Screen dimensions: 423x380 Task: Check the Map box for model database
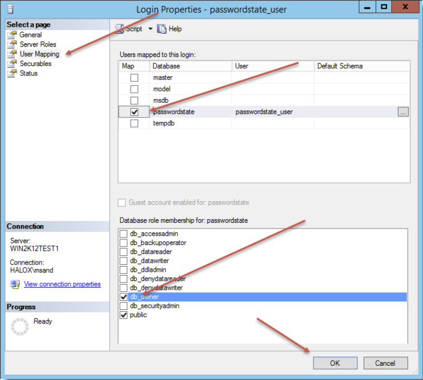pyautogui.click(x=134, y=89)
